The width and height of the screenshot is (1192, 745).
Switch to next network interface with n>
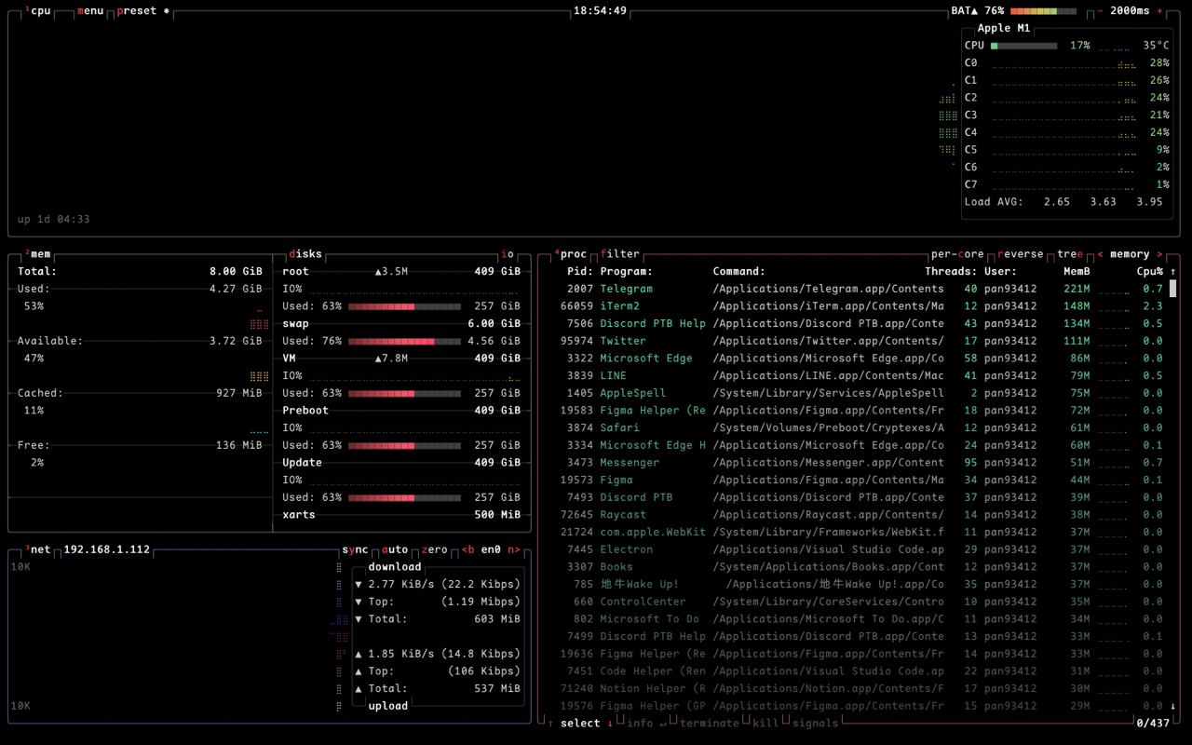pos(513,549)
